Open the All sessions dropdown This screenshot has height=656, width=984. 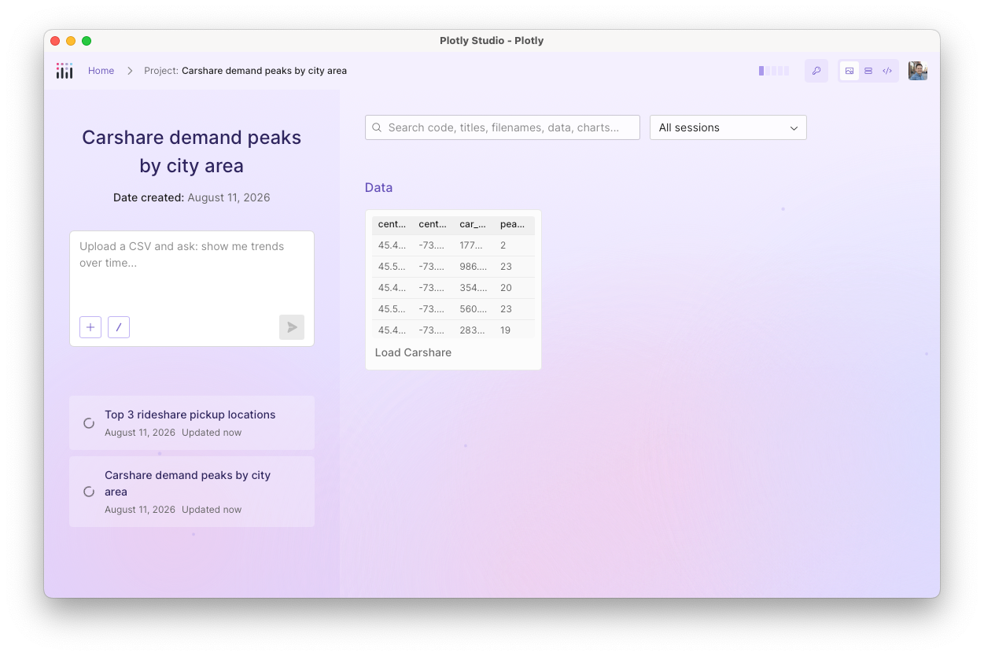pyautogui.click(x=728, y=127)
